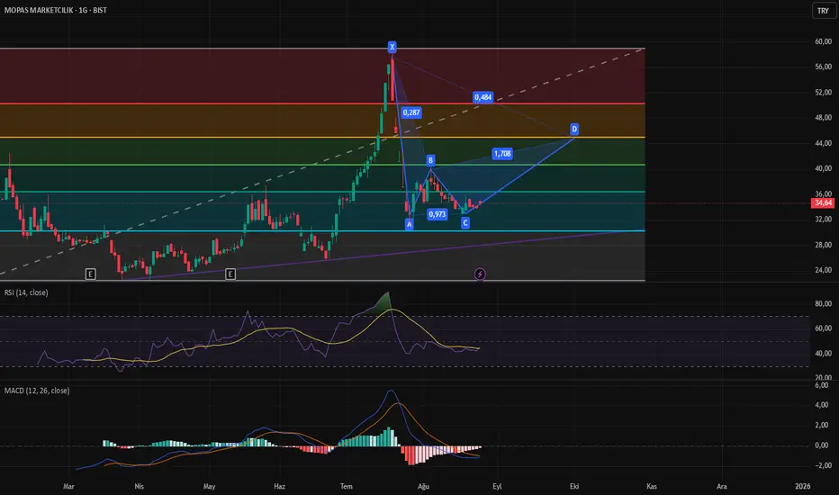Viewport: 839px width, 495px height.
Task: Click the 1,708 ratio label
Action: click(x=502, y=154)
